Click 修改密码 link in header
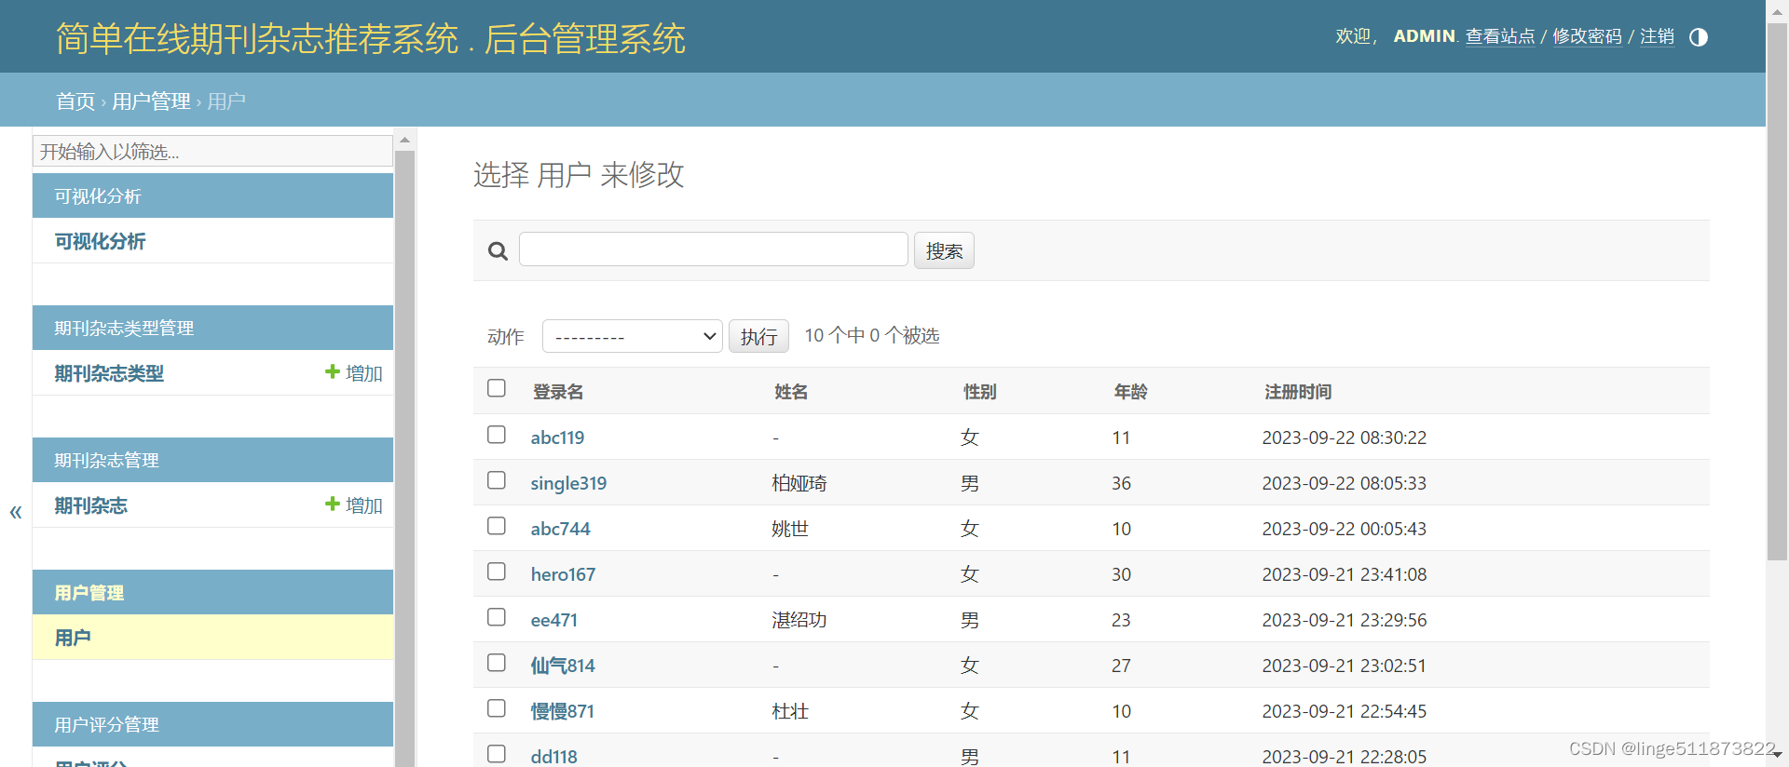Viewport: 1789px width, 767px height. pyautogui.click(x=1587, y=36)
